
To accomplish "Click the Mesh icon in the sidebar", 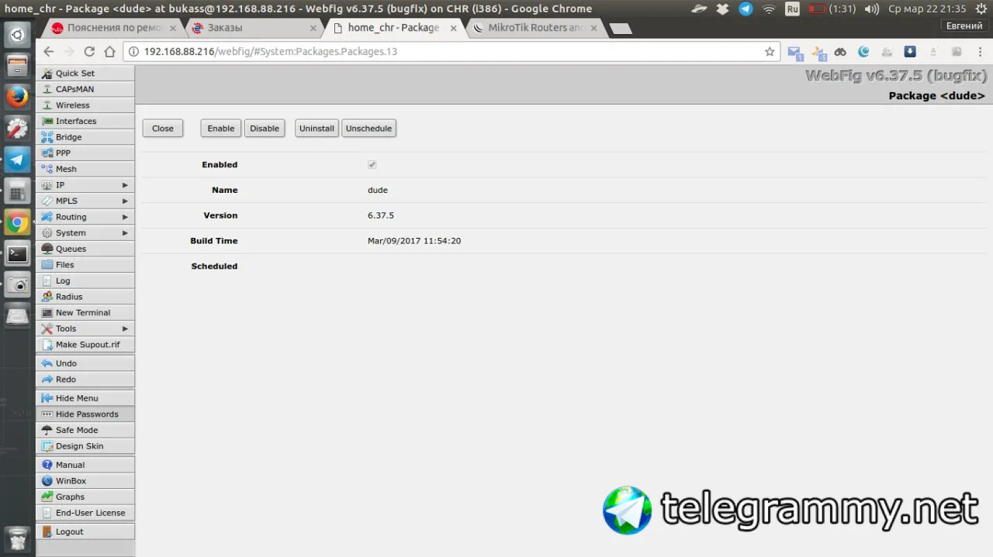I will (x=47, y=169).
